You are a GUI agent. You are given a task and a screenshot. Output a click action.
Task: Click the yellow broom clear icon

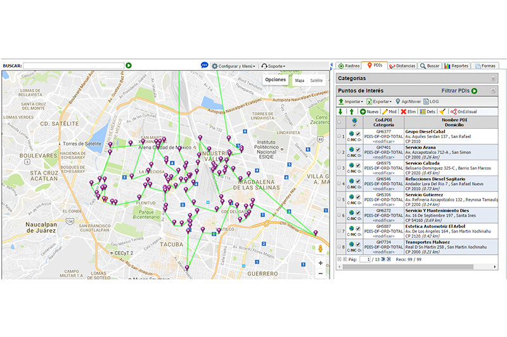coord(442,111)
